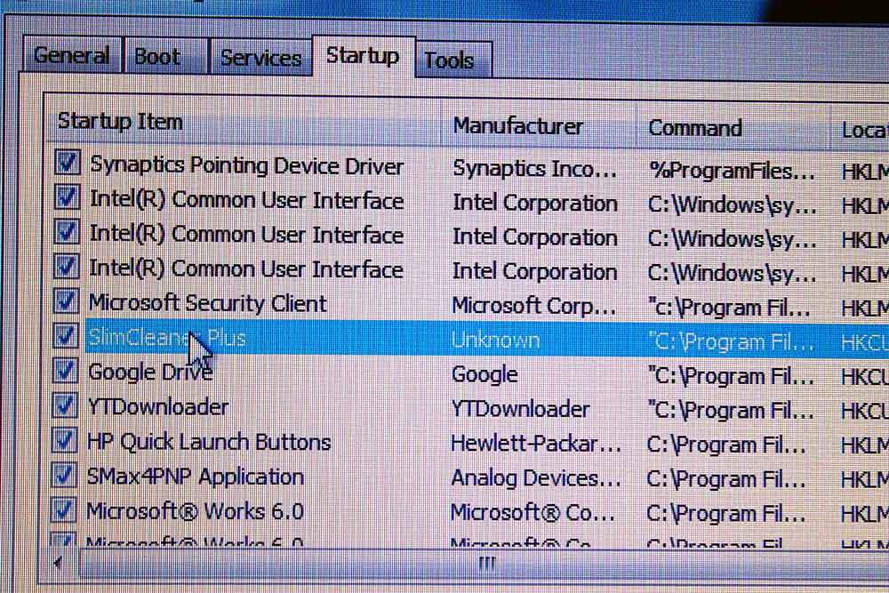Click YTDownloader in the Manufacturer column

click(x=520, y=409)
